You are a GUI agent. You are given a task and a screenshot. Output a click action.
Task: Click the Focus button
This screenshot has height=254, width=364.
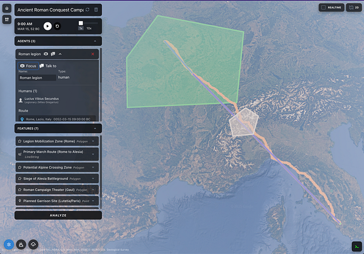[x=28, y=66]
